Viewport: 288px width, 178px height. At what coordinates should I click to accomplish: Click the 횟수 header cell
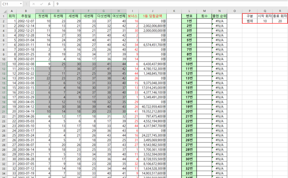pos(204,16)
